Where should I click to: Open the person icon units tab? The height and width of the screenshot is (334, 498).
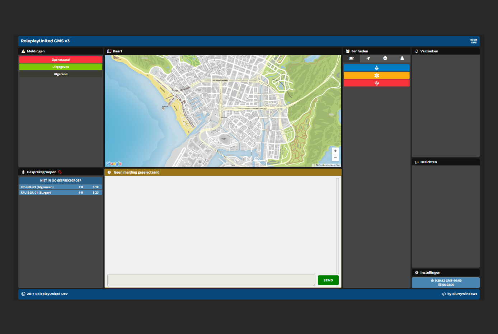[402, 58]
